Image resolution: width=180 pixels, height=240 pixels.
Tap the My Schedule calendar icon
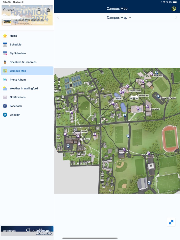point(5,53)
